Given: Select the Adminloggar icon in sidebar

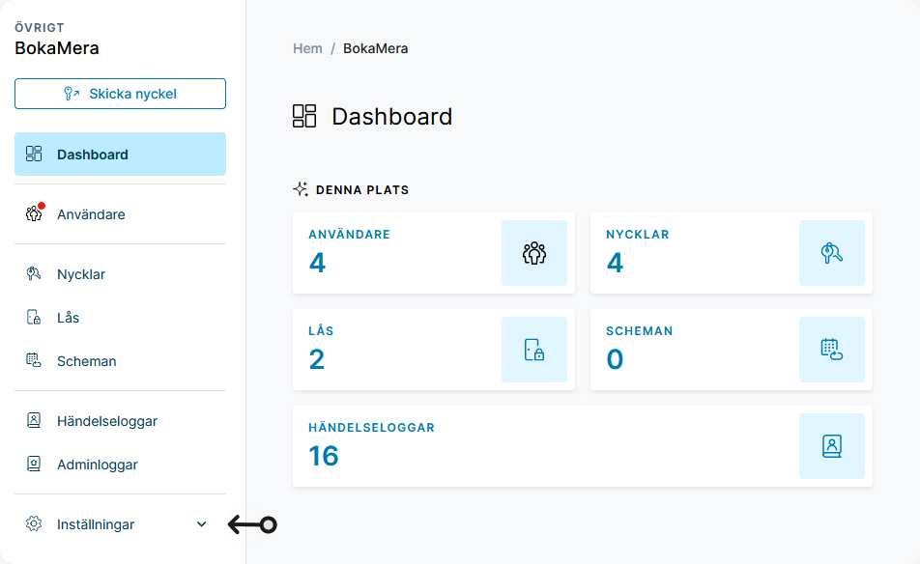Looking at the screenshot, I should point(34,464).
